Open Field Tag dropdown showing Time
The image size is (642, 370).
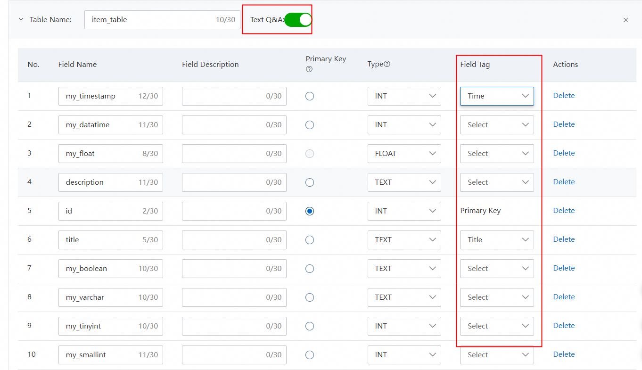[x=497, y=96]
